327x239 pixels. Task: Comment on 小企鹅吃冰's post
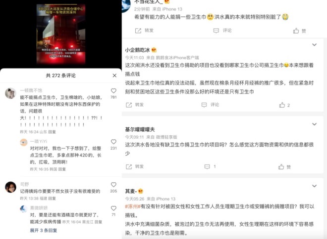click(x=210, y=105)
